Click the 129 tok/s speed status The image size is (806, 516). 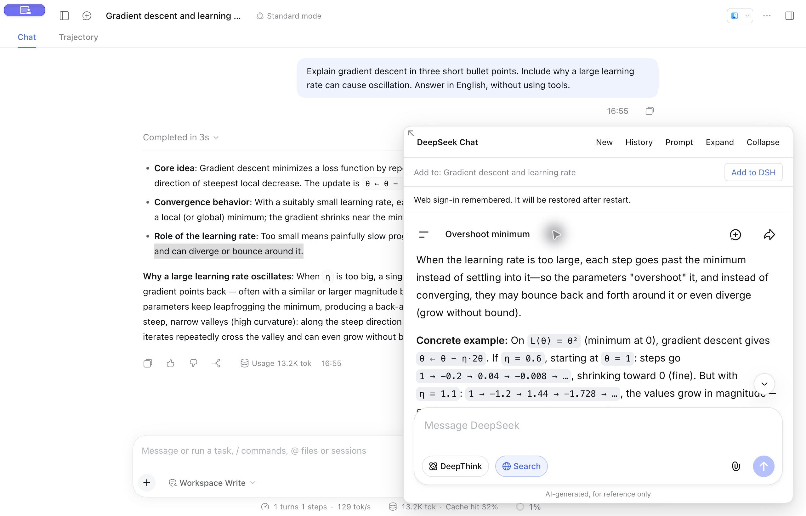pyautogui.click(x=354, y=507)
